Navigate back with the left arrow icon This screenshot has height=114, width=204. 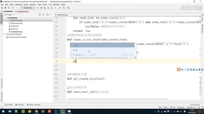click(13, 8)
